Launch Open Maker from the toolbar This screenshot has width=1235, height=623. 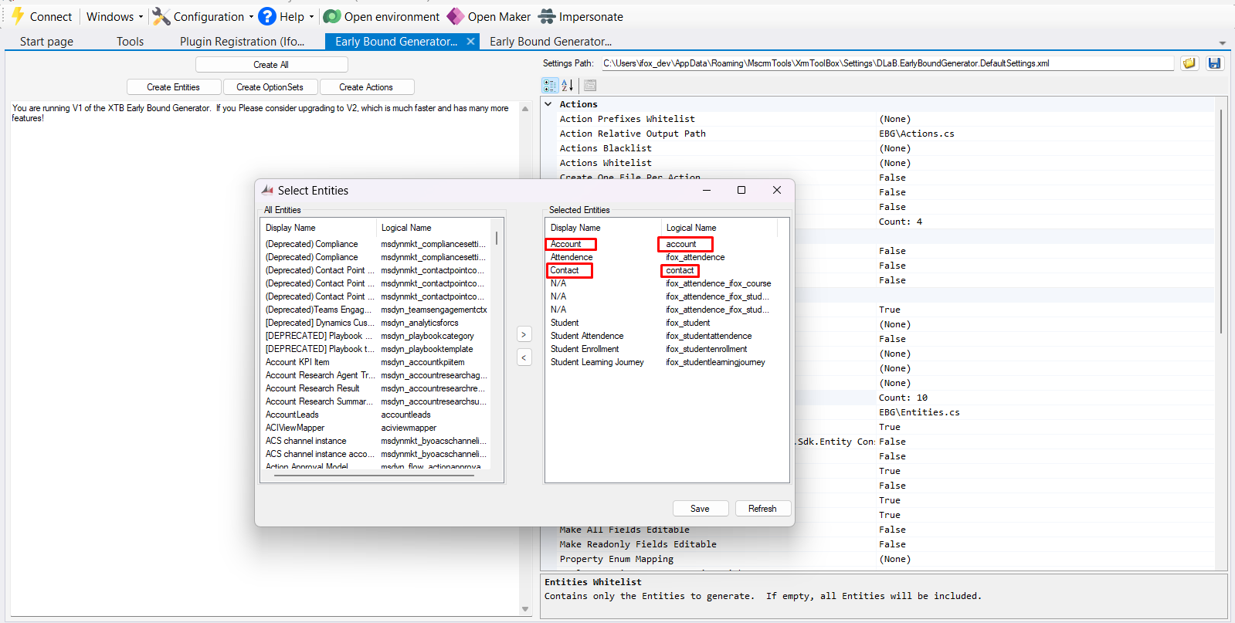coord(456,16)
